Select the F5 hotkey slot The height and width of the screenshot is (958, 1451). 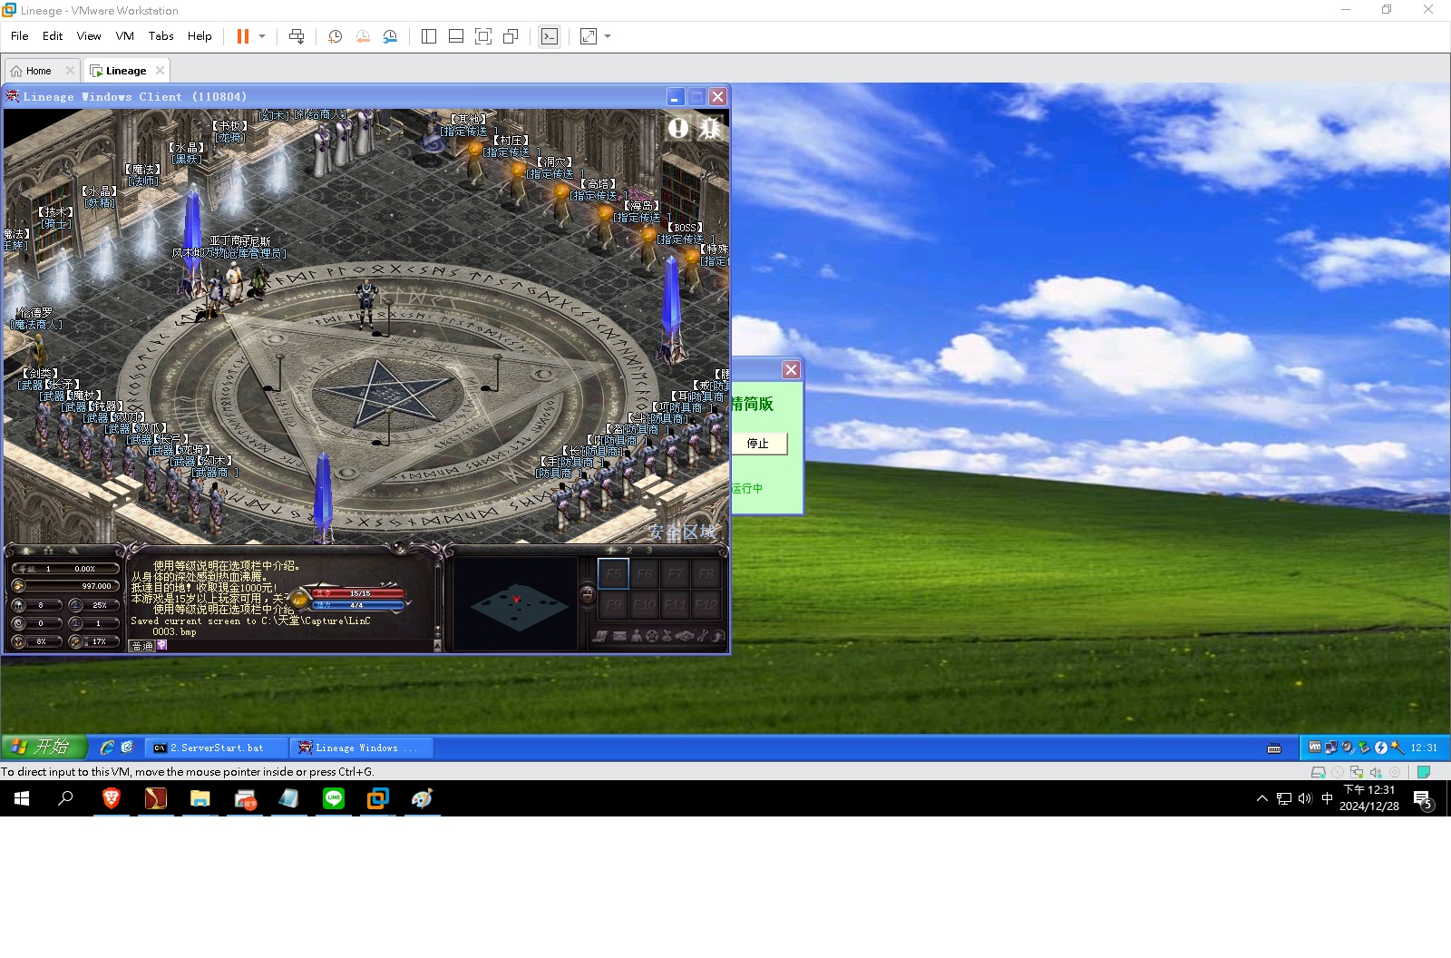[x=613, y=573]
